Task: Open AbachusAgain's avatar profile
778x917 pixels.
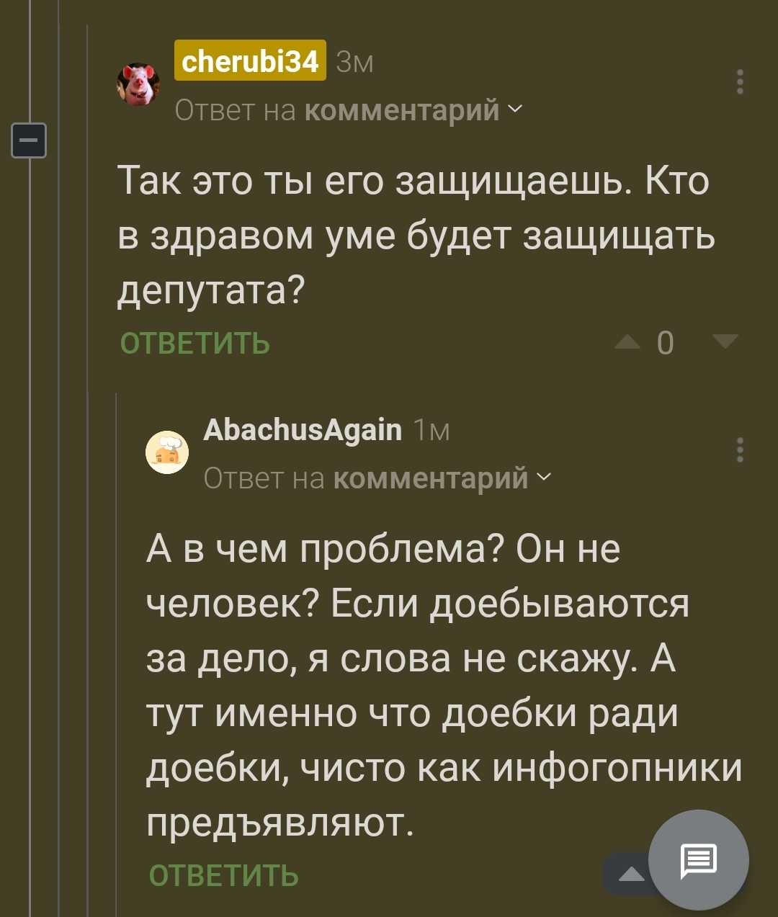Action: point(167,452)
